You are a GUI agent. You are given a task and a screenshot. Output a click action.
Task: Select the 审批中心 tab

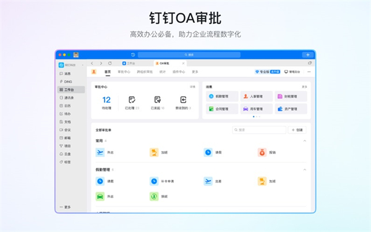pyautogui.click(x=124, y=72)
